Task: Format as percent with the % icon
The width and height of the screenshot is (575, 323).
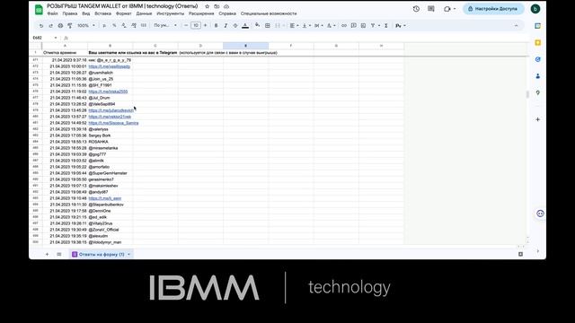Action: [x=114, y=26]
